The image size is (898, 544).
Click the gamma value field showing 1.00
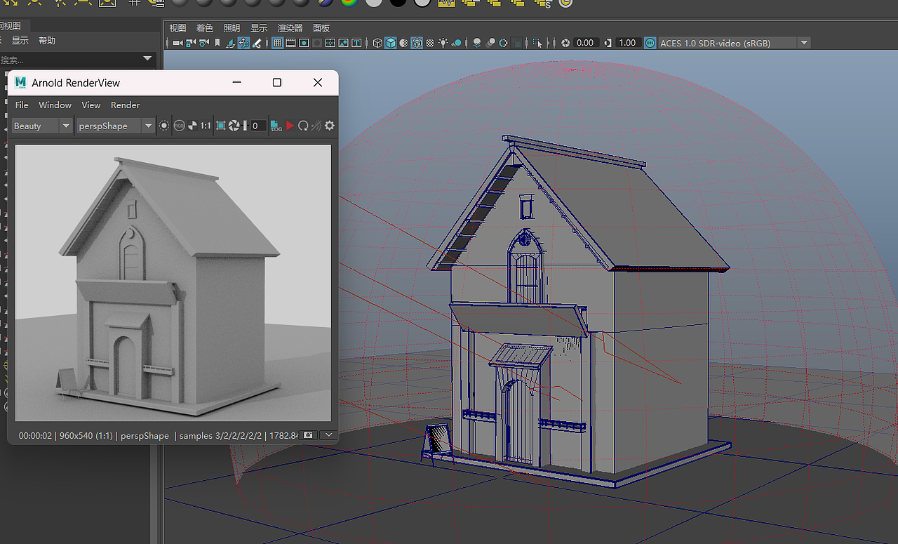click(x=627, y=43)
